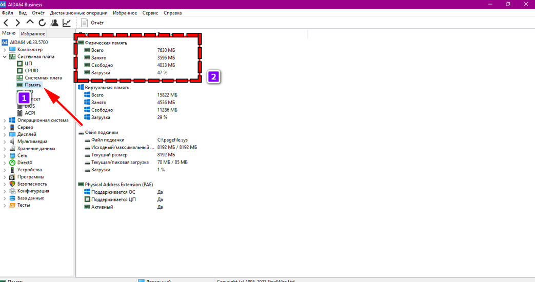Collapse the Системная плата tree node
The width and height of the screenshot is (535, 282).
coord(5,57)
